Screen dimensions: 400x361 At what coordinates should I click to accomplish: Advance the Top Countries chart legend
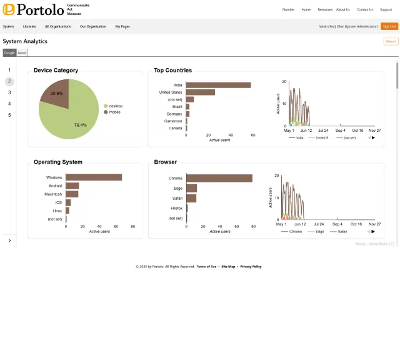pos(374,137)
